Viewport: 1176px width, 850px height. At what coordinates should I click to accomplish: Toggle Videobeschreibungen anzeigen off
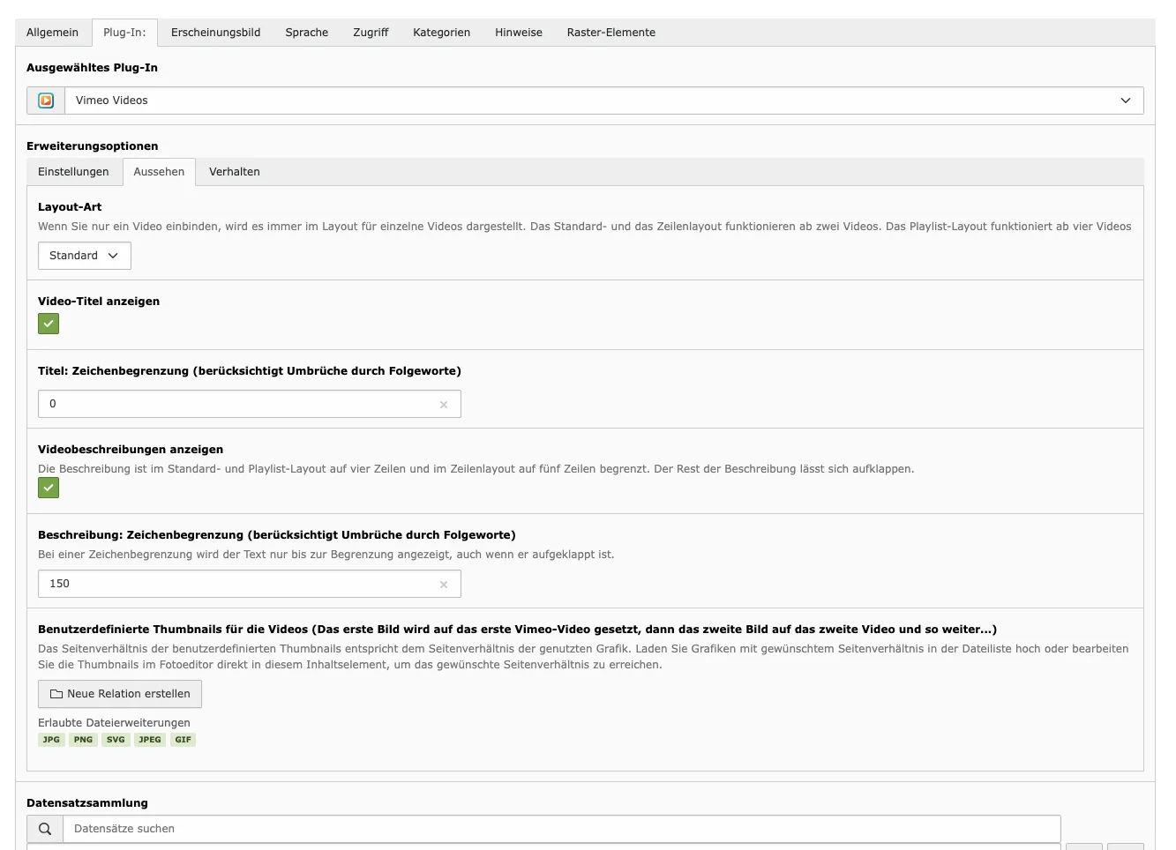pos(49,488)
